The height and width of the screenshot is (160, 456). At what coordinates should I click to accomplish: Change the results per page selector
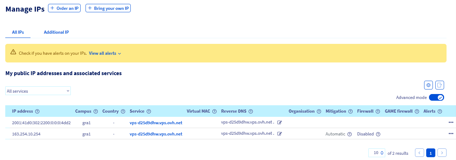[377, 153]
